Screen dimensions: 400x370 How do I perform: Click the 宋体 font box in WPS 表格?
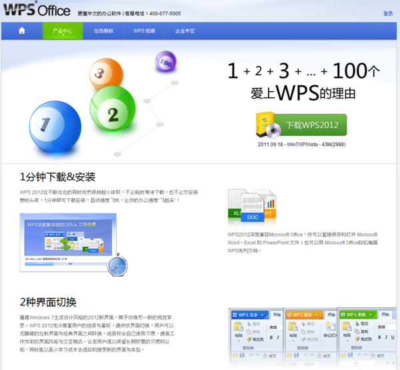click(386, 327)
